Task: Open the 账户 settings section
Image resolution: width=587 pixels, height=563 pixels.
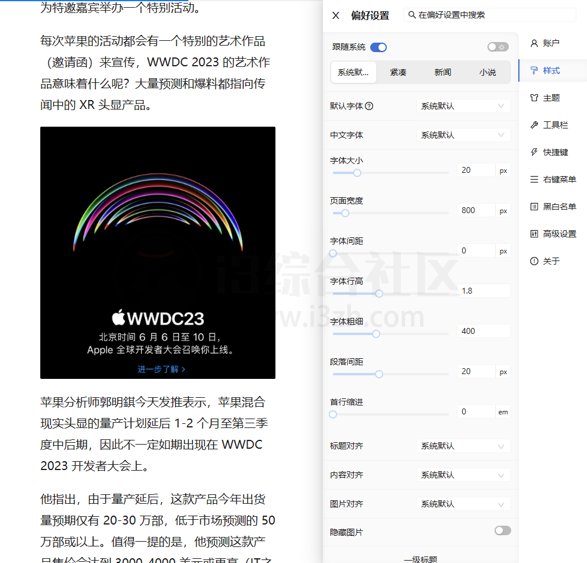Action: tap(553, 43)
